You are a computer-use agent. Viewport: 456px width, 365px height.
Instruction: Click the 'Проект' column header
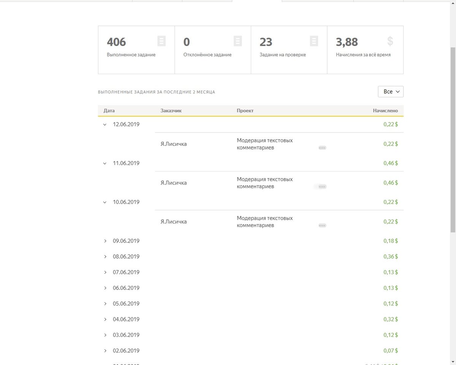point(245,111)
